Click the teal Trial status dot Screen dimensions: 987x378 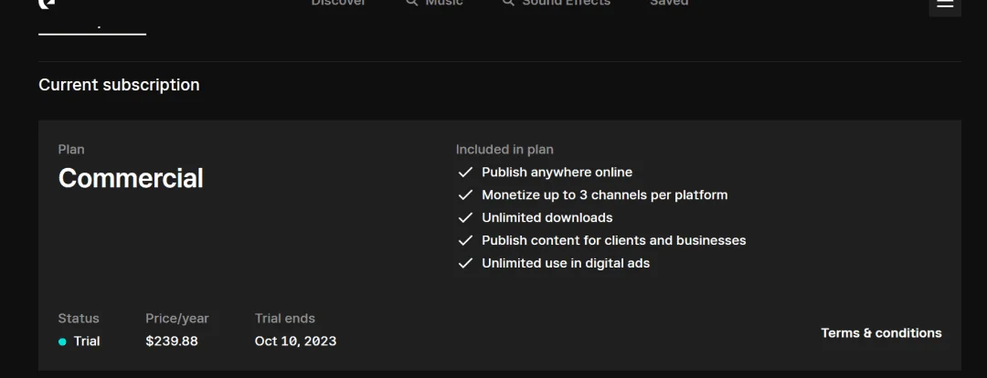tap(62, 341)
